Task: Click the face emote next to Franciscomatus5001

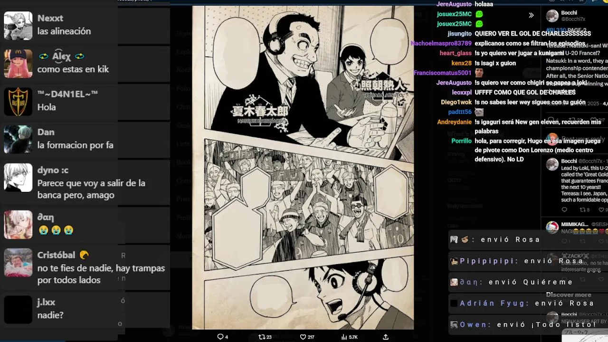Action: (479, 73)
